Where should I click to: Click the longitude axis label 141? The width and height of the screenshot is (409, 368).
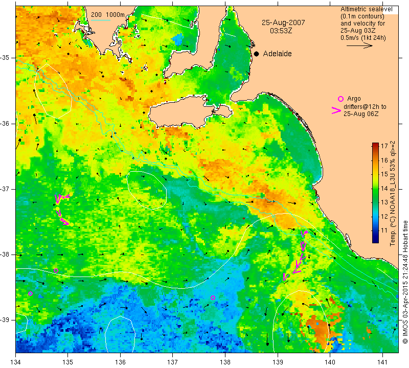[382, 362]
